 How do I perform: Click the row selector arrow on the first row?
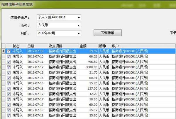[x=4, y=51]
